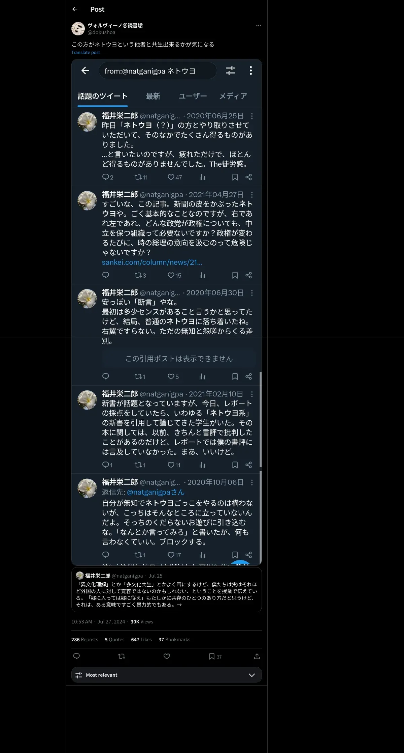Open the embedded search screenshot image
This screenshot has height=753, width=404.
[167, 312]
